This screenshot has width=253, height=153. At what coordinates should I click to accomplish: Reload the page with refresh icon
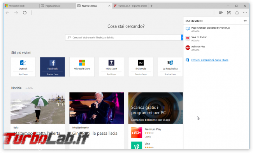pyautogui.click(x=25, y=12)
